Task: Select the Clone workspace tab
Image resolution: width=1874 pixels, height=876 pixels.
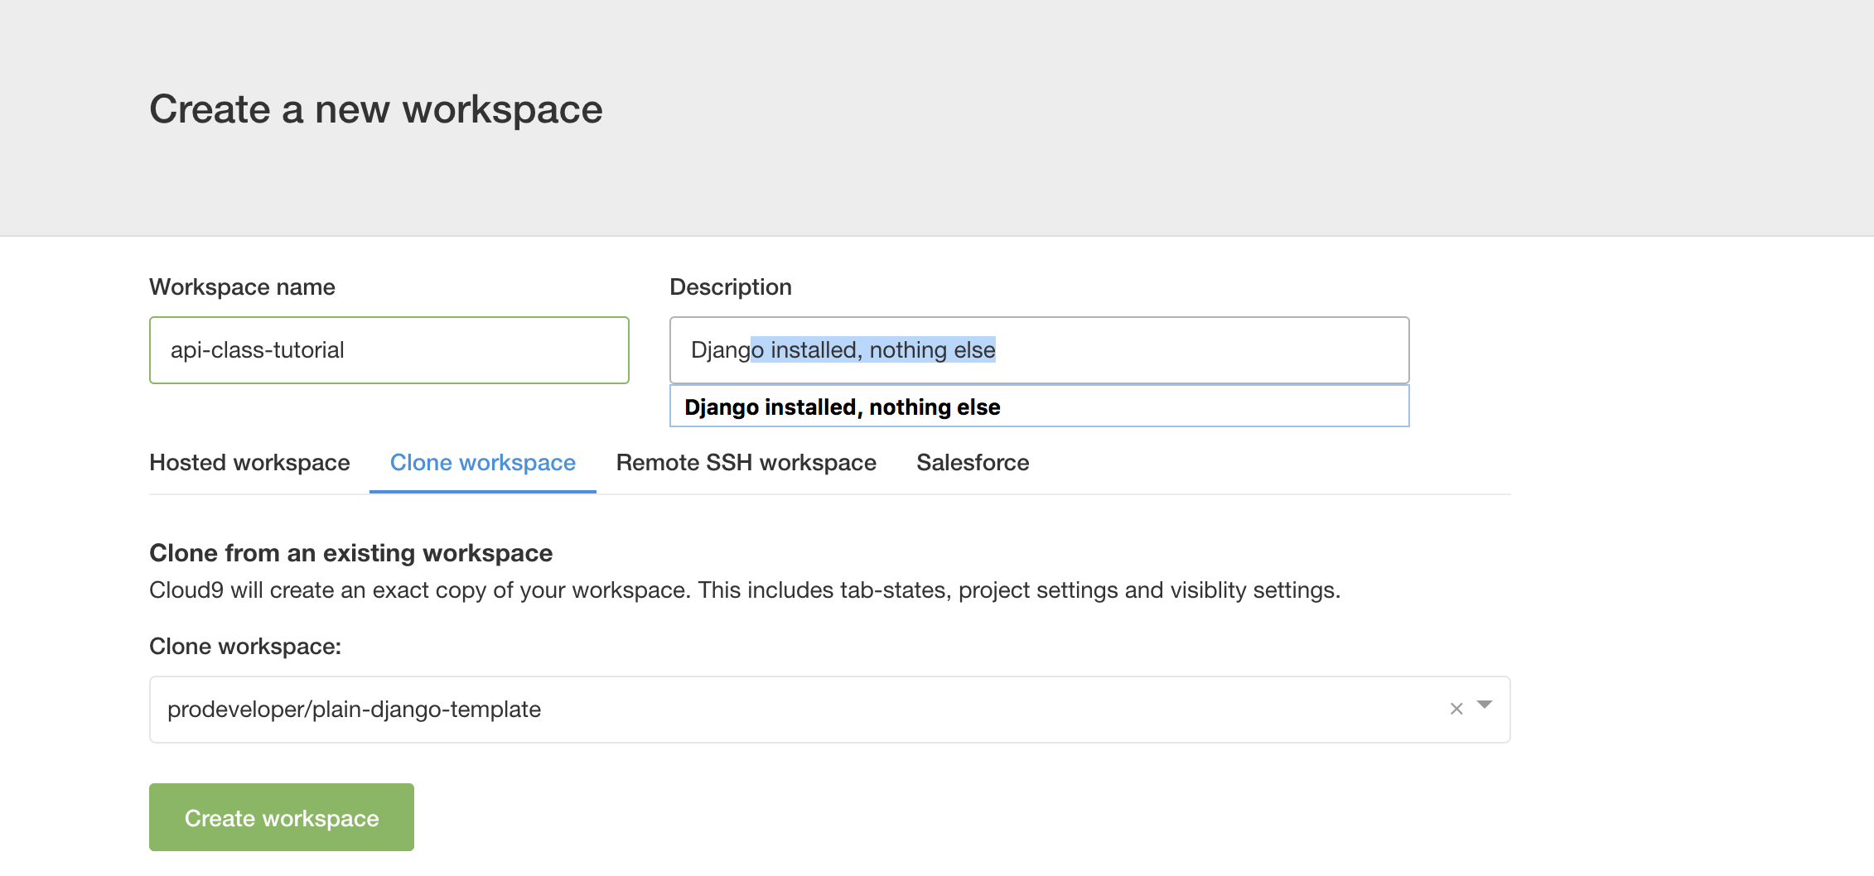Action: [482, 463]
